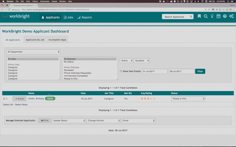The image size is (236, 147).
Task: Click the magnifier inside Search Applicants box
Action: [x=191, y=17]
